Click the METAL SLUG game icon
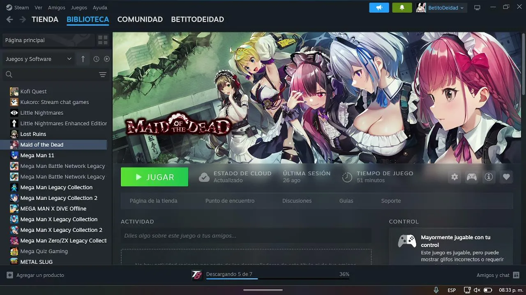The height and width of the screenshot is (295, 526). [14, 262]
